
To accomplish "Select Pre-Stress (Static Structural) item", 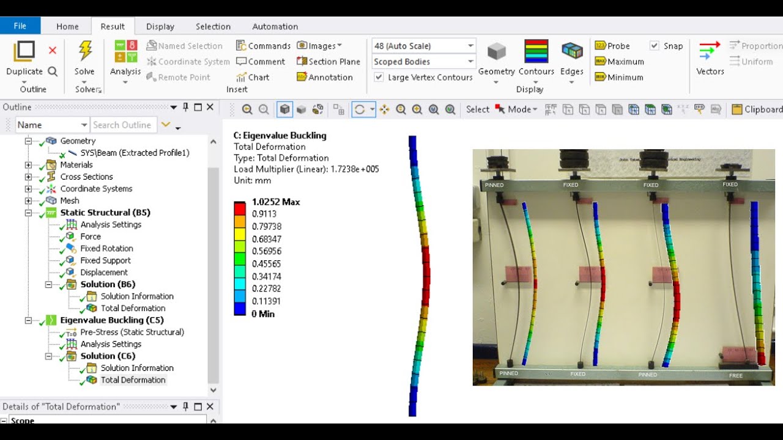I will [132, 332].
